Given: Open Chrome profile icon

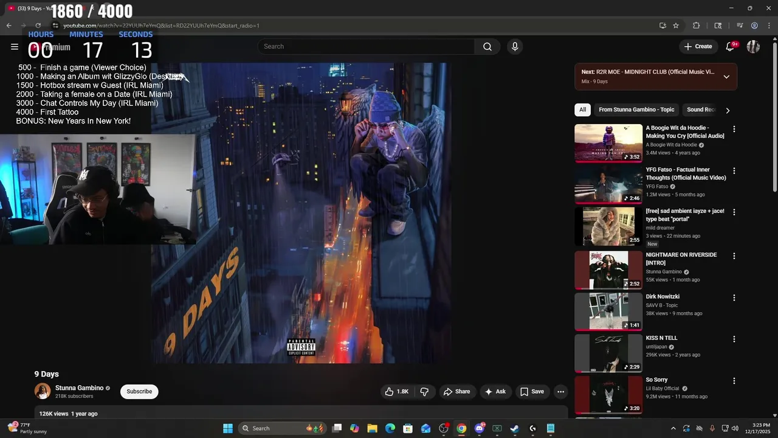Looking at the screenshot, I should (754, 26).
